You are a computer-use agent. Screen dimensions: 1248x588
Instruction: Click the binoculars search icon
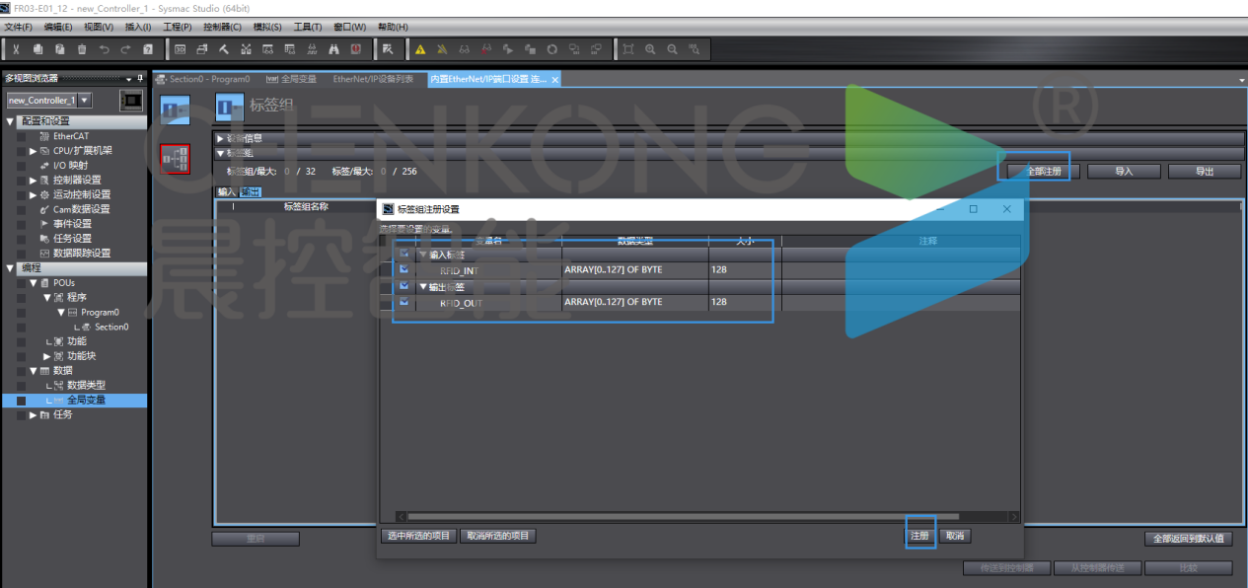pyautogui.click(x=334, y=49)
